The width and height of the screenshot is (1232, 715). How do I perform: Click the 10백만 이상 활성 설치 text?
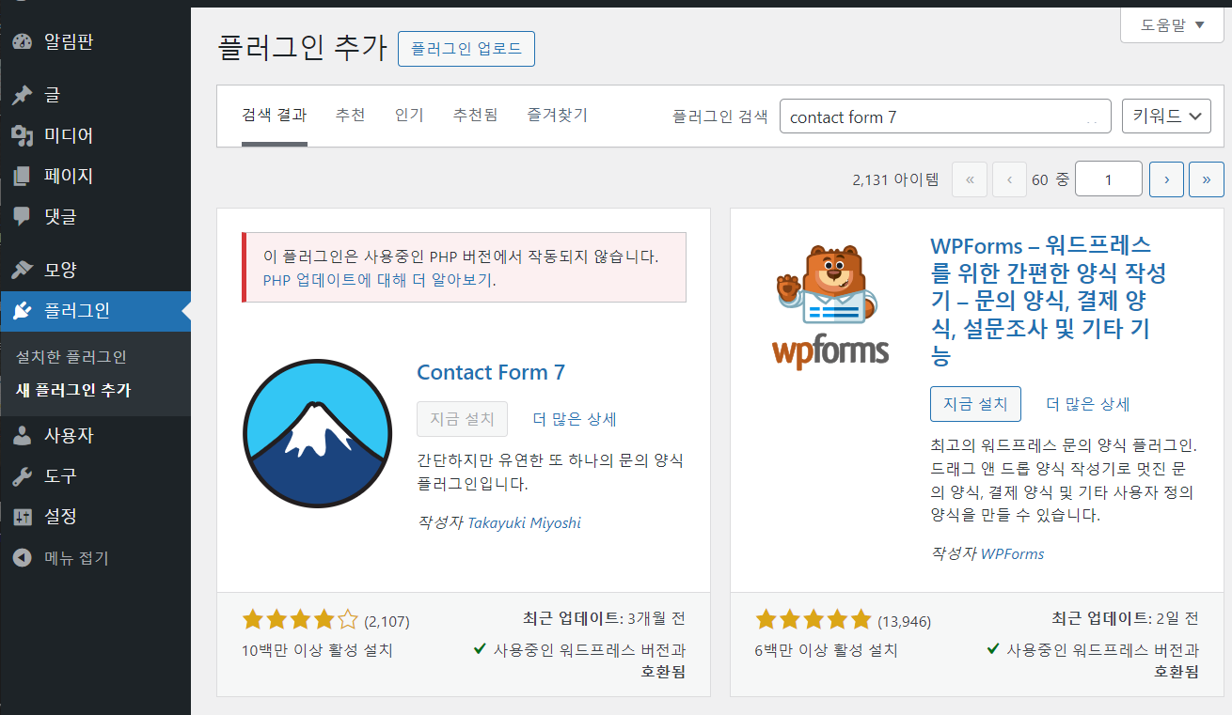(x=317, y=650)
